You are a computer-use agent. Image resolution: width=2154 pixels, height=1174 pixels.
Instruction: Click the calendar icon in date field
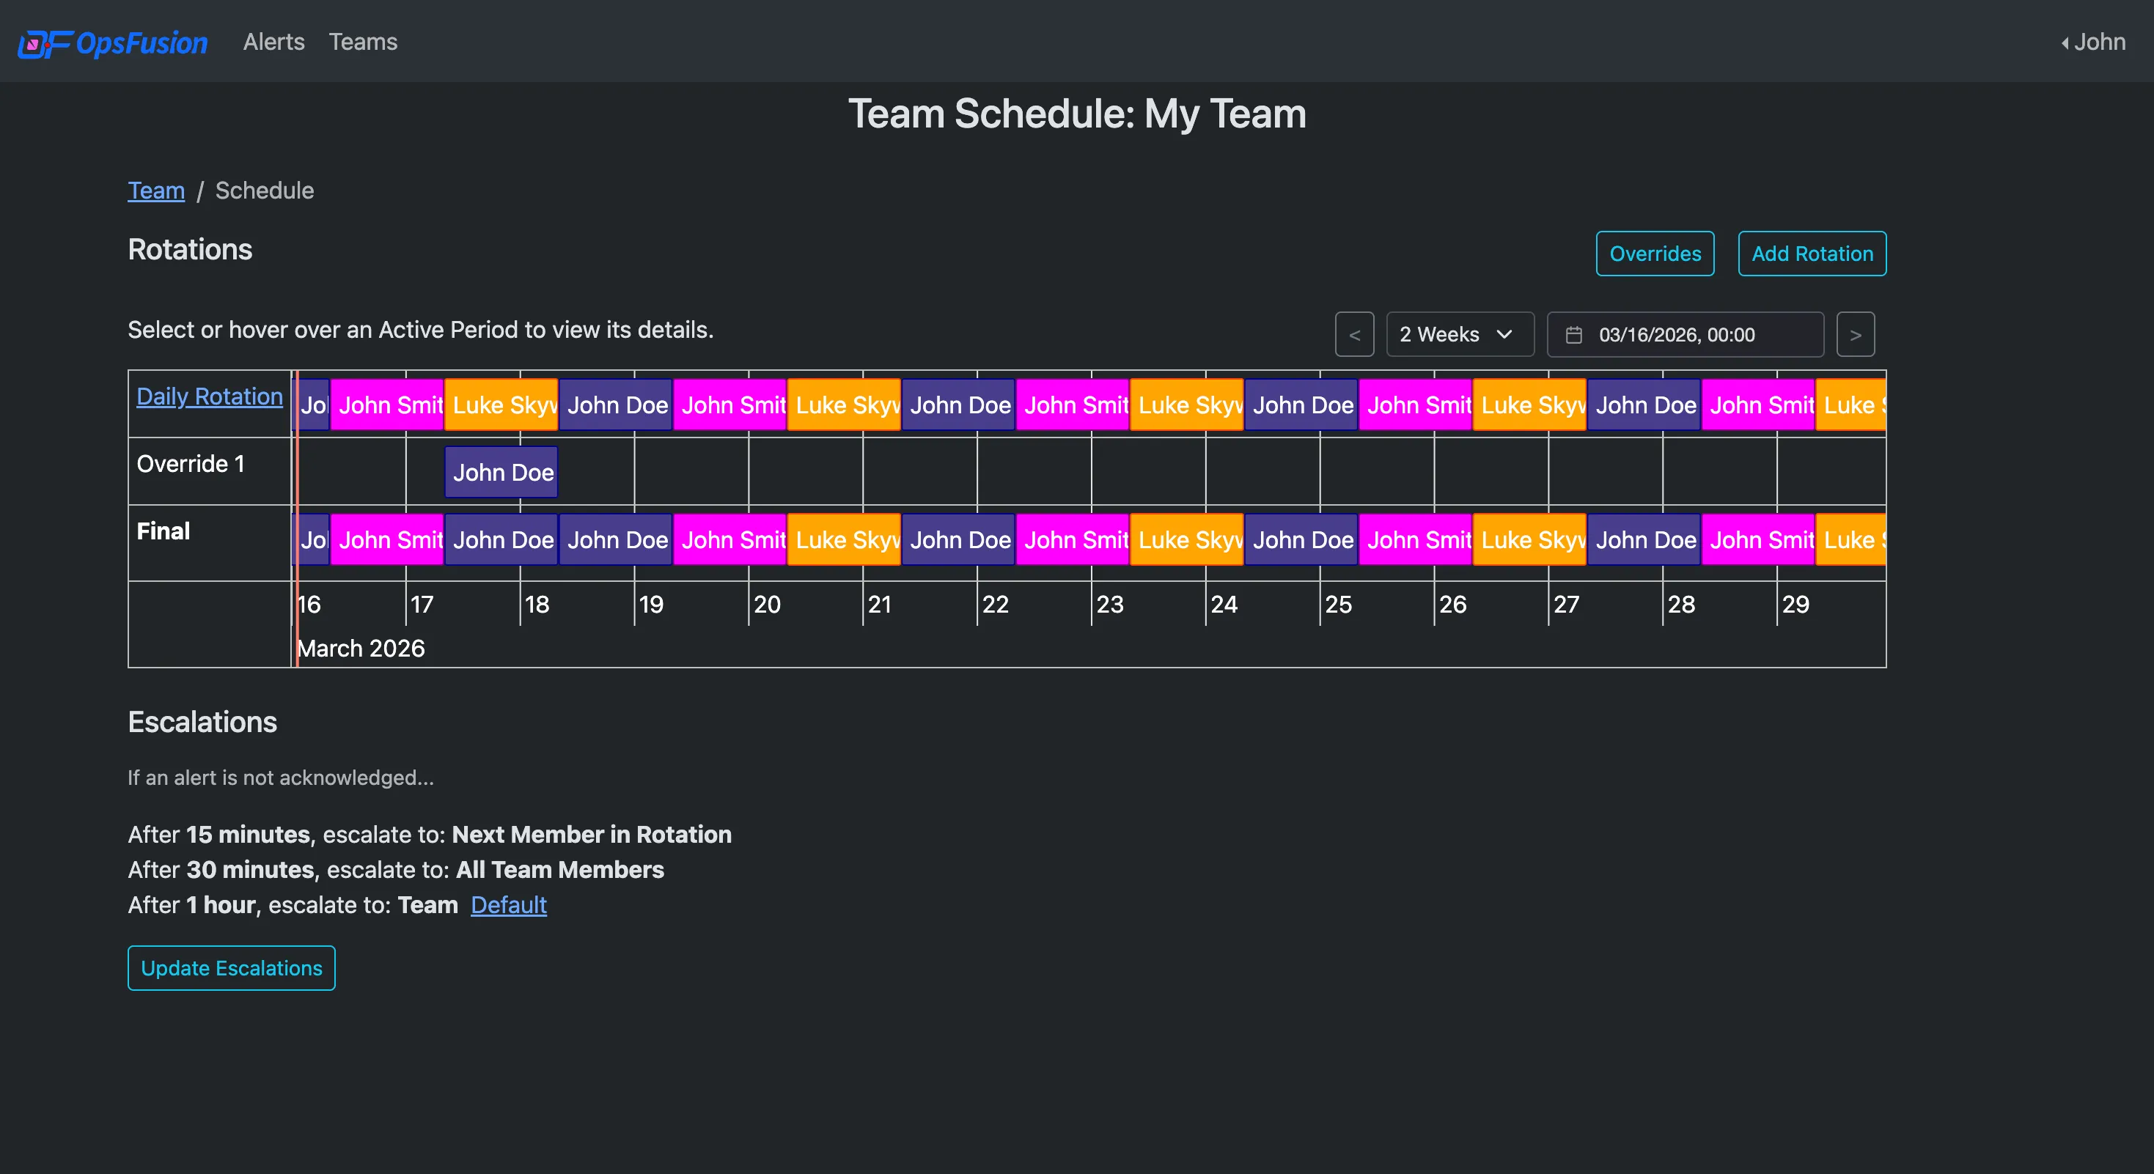[x=1573, y=335]
